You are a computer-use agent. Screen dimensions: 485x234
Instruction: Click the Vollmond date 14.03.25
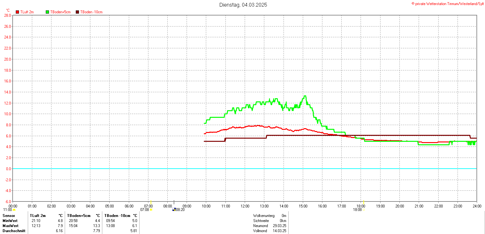(x=279, y=231)
